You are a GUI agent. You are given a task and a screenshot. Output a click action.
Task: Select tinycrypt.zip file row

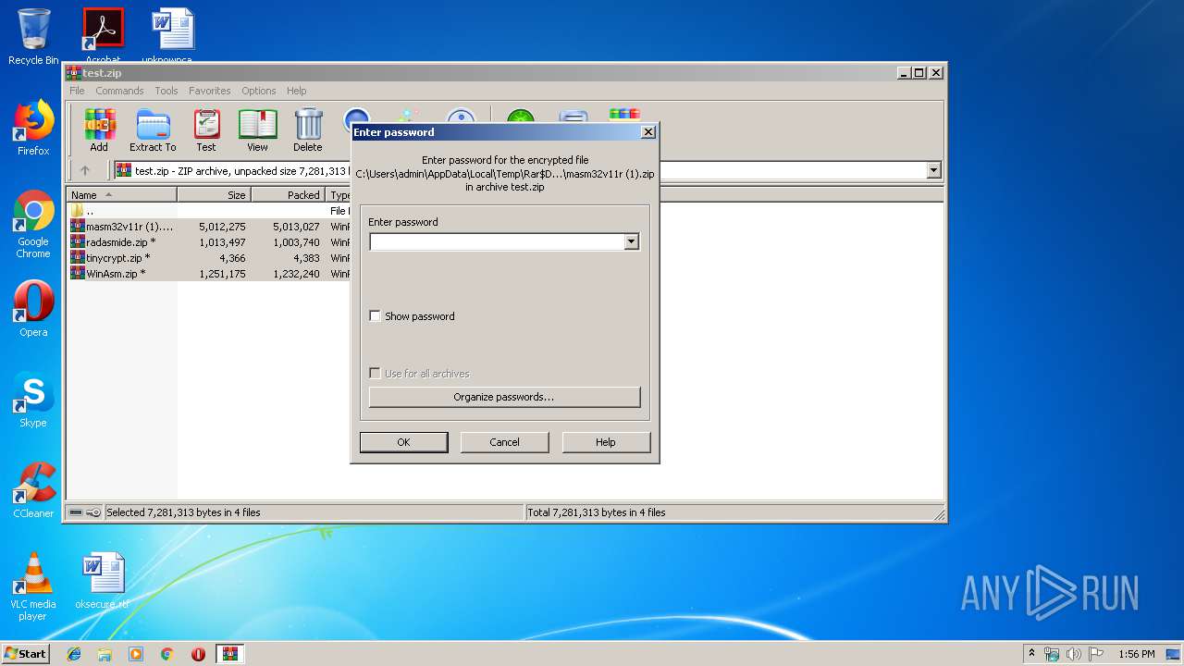[x=208, y=258]
